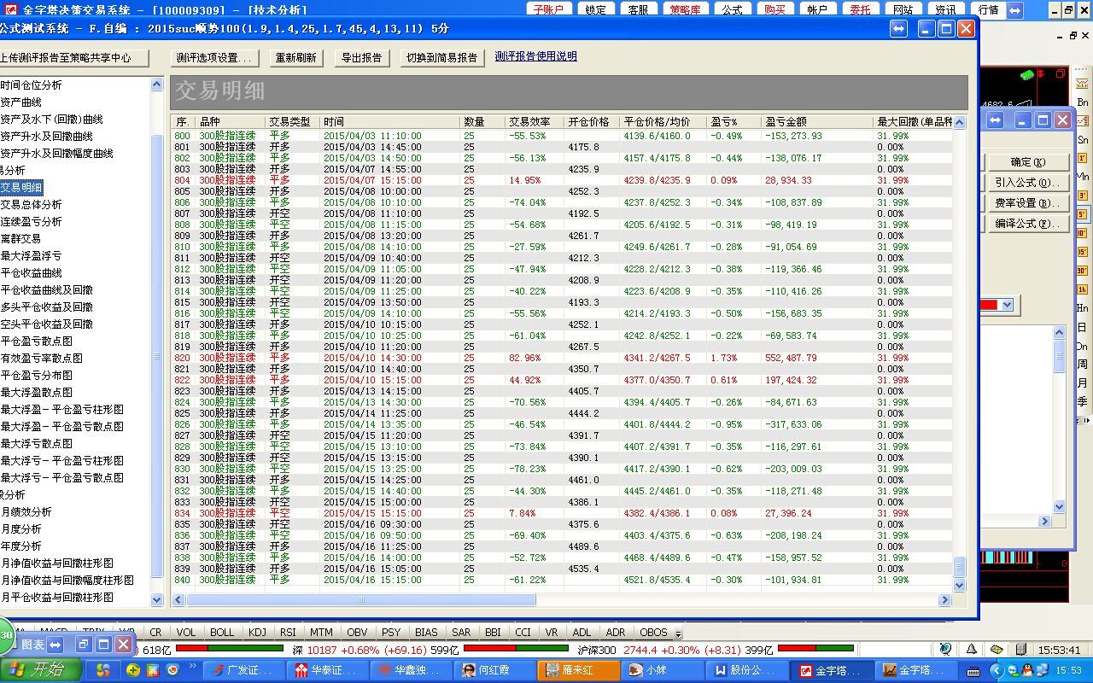This screenshot has width=1093, height=683.
Task: Expand the indicator tabs overflow arrow after OBOS
Action: pyautogui.click(x=679, y=633)
